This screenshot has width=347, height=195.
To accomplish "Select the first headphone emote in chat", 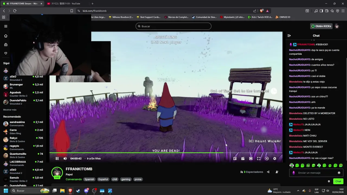I will [x=292, y=165].
